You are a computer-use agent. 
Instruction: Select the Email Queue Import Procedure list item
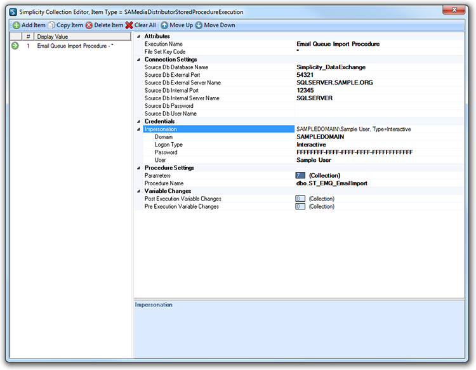coord(75,46)
